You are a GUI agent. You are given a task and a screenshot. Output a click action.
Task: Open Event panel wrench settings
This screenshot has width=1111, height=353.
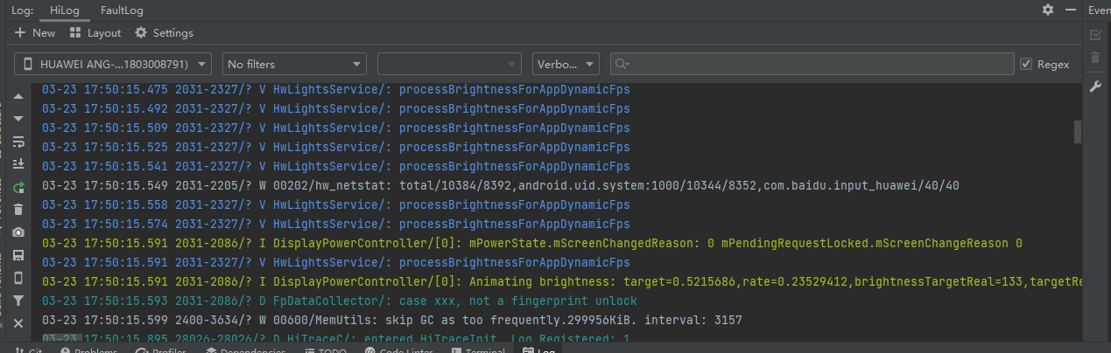tap(1095, 87)
